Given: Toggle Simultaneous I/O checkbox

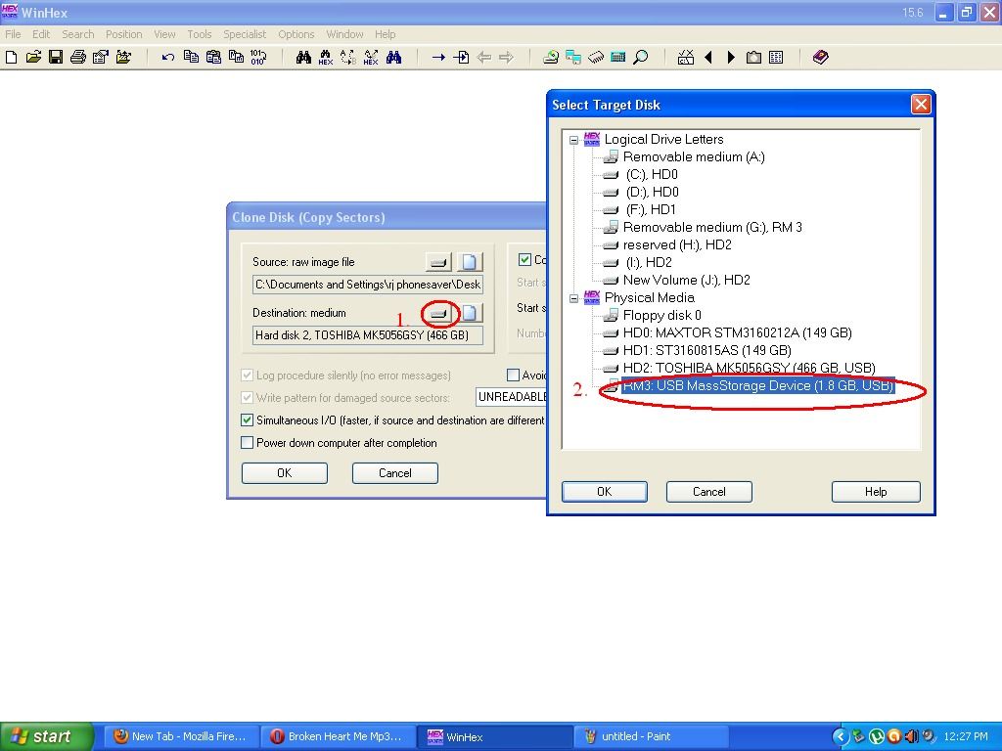Looking at the screenshot, I should [248, 420].
